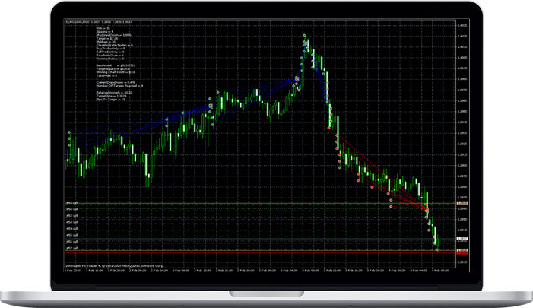This screenshot has width=533, height=308.
Task: Click the red price tag on price axis
Action: tap(462, 251)
